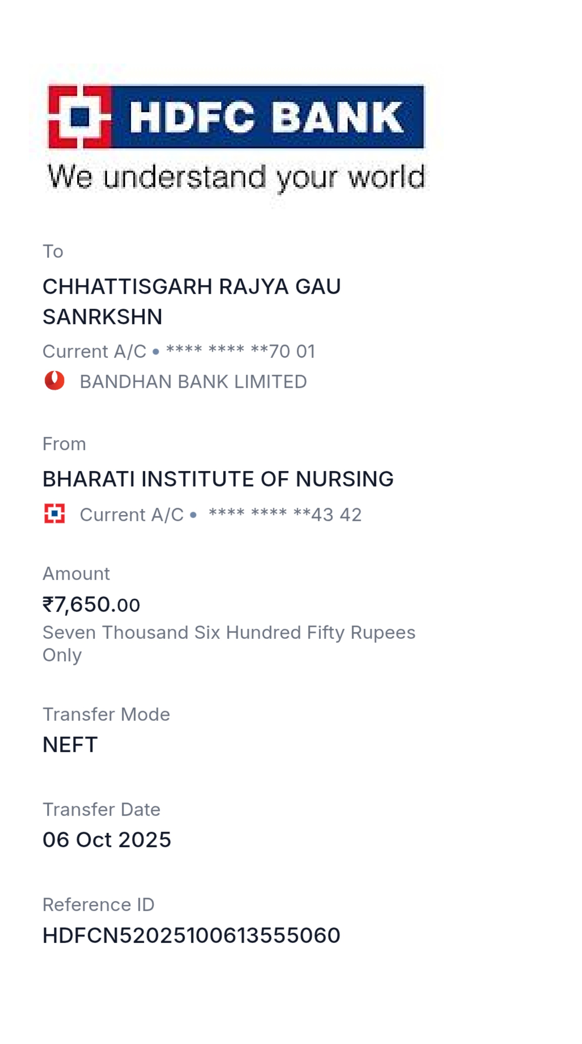Click the amount in words text
582x1044 pixels.
[229, 643]
